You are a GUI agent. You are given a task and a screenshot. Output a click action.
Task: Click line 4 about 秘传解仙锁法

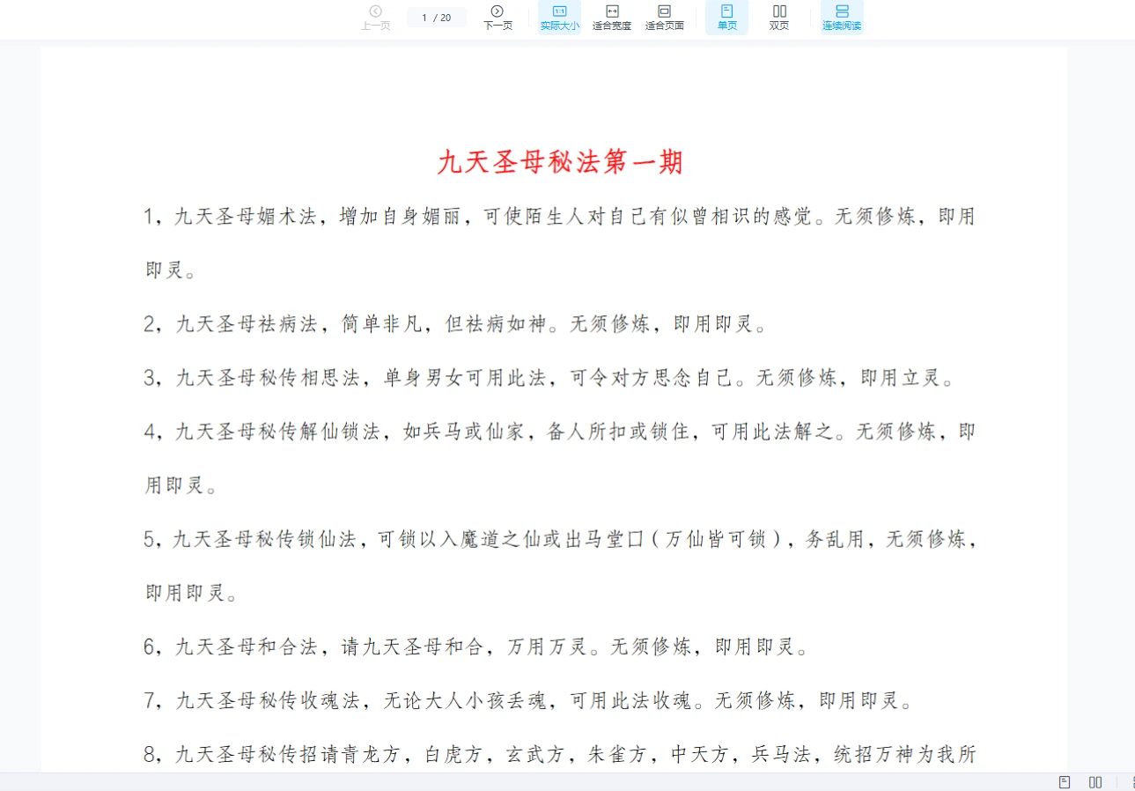click(559, 432)
